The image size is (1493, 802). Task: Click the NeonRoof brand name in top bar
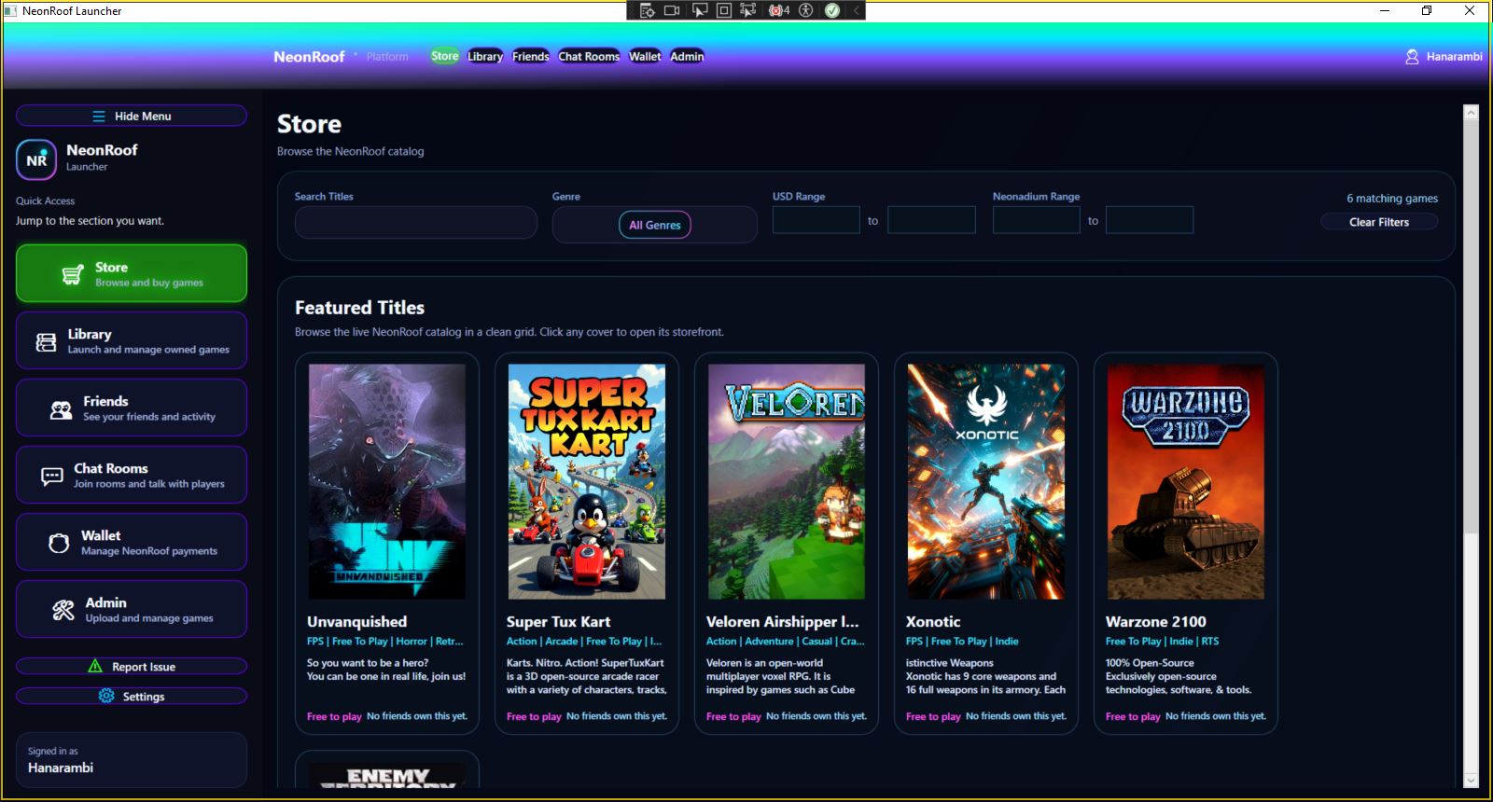pyautogui.click(x=309, y=57)
